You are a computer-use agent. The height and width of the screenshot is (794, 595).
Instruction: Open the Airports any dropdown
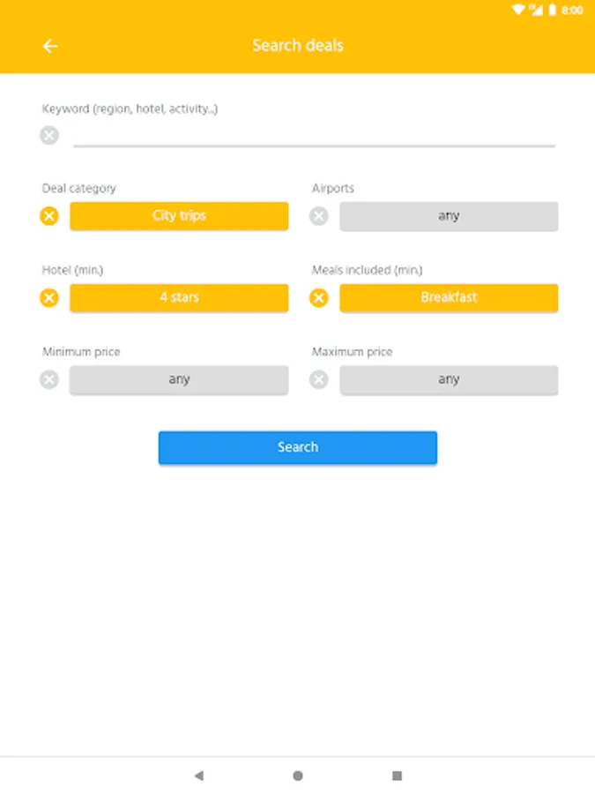pos(449,216)
